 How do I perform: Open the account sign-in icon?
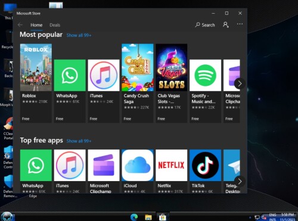226,25
